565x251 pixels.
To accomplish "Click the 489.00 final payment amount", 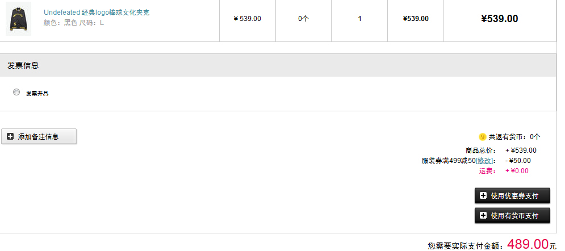I will pos(528,244).
